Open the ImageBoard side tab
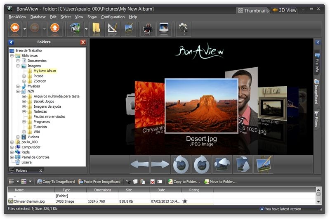Image resolution: width=330 pixels, height=220 pixels. [x=316, y=92]
